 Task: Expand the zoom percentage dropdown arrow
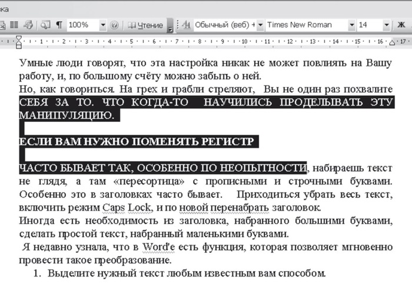click(x=103, y=25)
